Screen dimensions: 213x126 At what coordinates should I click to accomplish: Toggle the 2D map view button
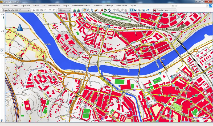[x=131, y=10]
